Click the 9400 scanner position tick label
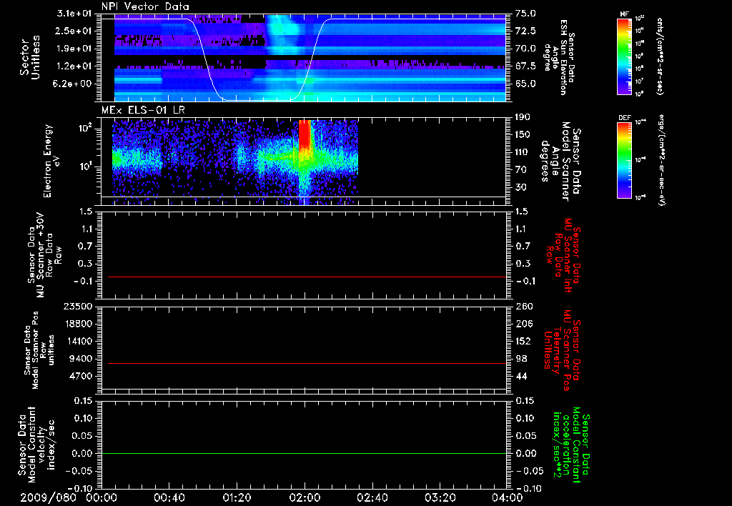Image resolution: width=732 pixels, height=506 pixels. click(x=81, y=359)
